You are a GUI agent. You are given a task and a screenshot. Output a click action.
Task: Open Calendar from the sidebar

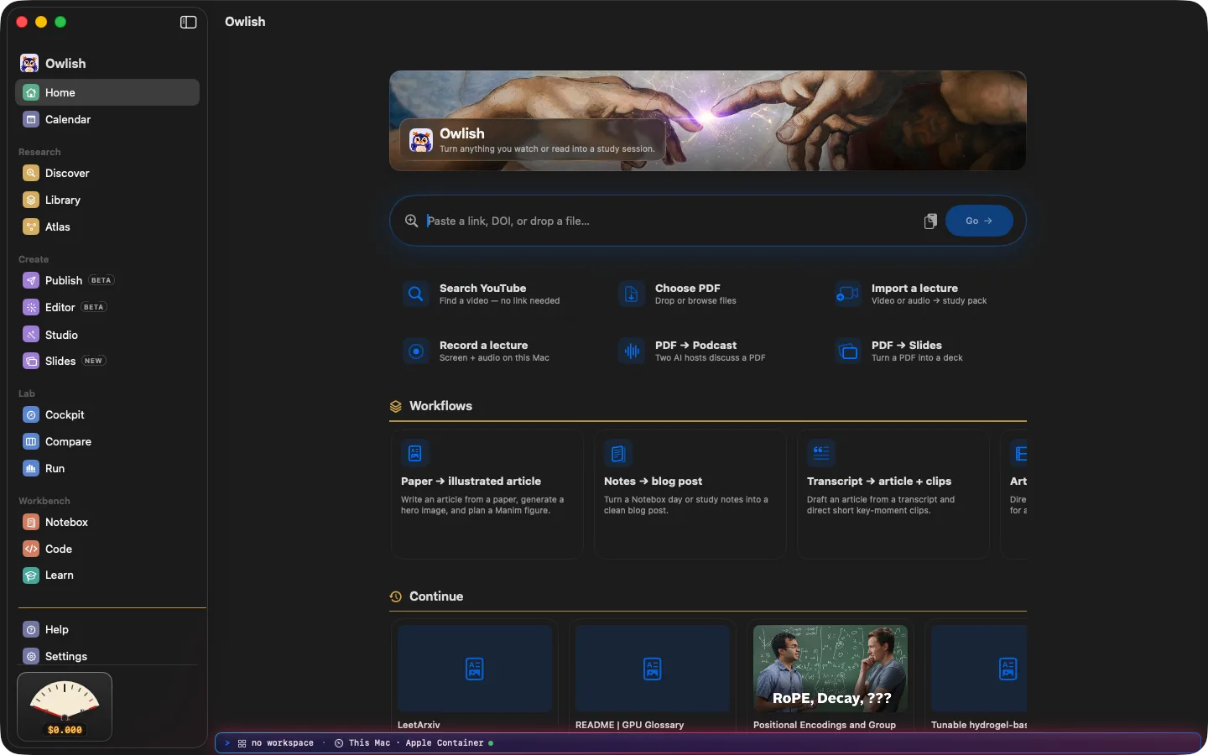coord(107,119)
